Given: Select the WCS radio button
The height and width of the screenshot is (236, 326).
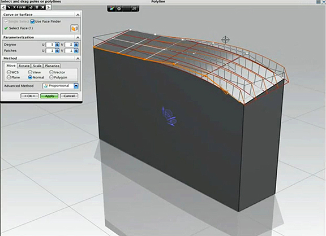Looking at the screenshot, I should click(8, 72).
